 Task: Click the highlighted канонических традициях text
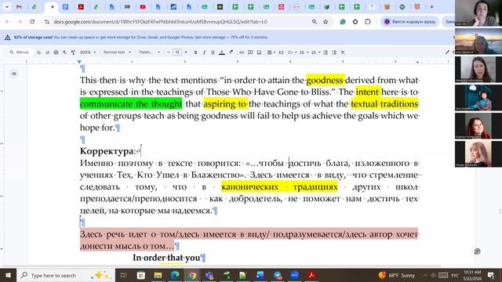[x=279, y=186]
